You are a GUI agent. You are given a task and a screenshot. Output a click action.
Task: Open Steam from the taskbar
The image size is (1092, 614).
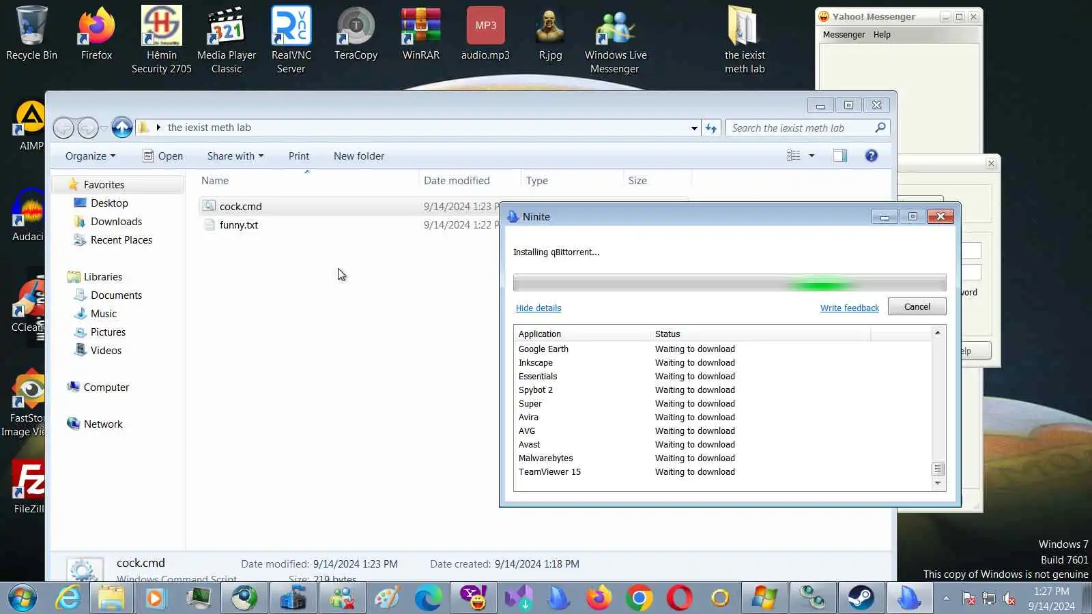[x=861, y=598]
